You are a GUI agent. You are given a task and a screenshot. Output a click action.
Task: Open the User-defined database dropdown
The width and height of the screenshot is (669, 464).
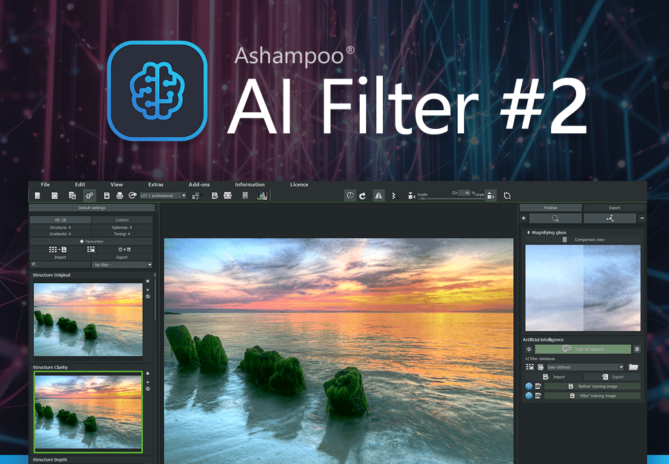click(x=585, y=367)
